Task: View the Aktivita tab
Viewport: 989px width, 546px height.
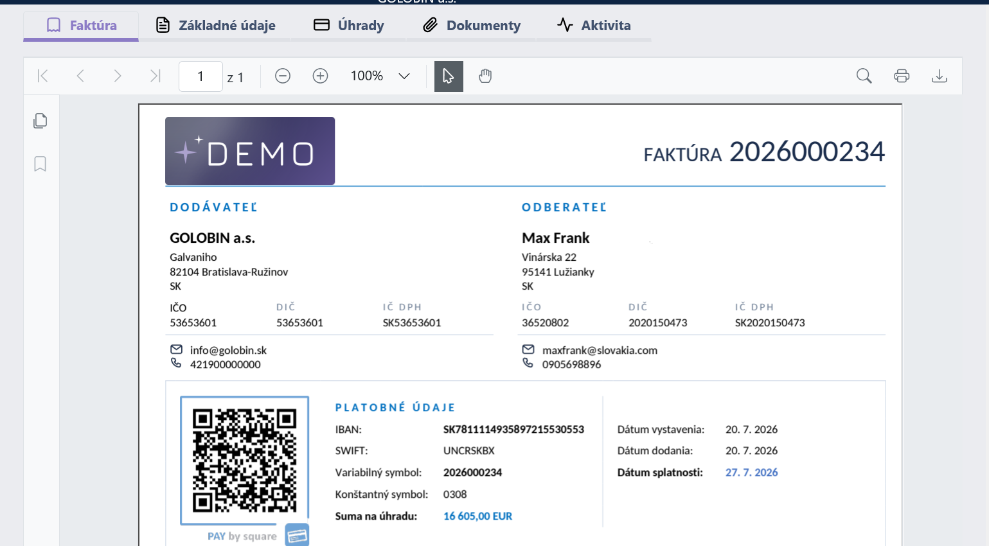Action: 594,26
